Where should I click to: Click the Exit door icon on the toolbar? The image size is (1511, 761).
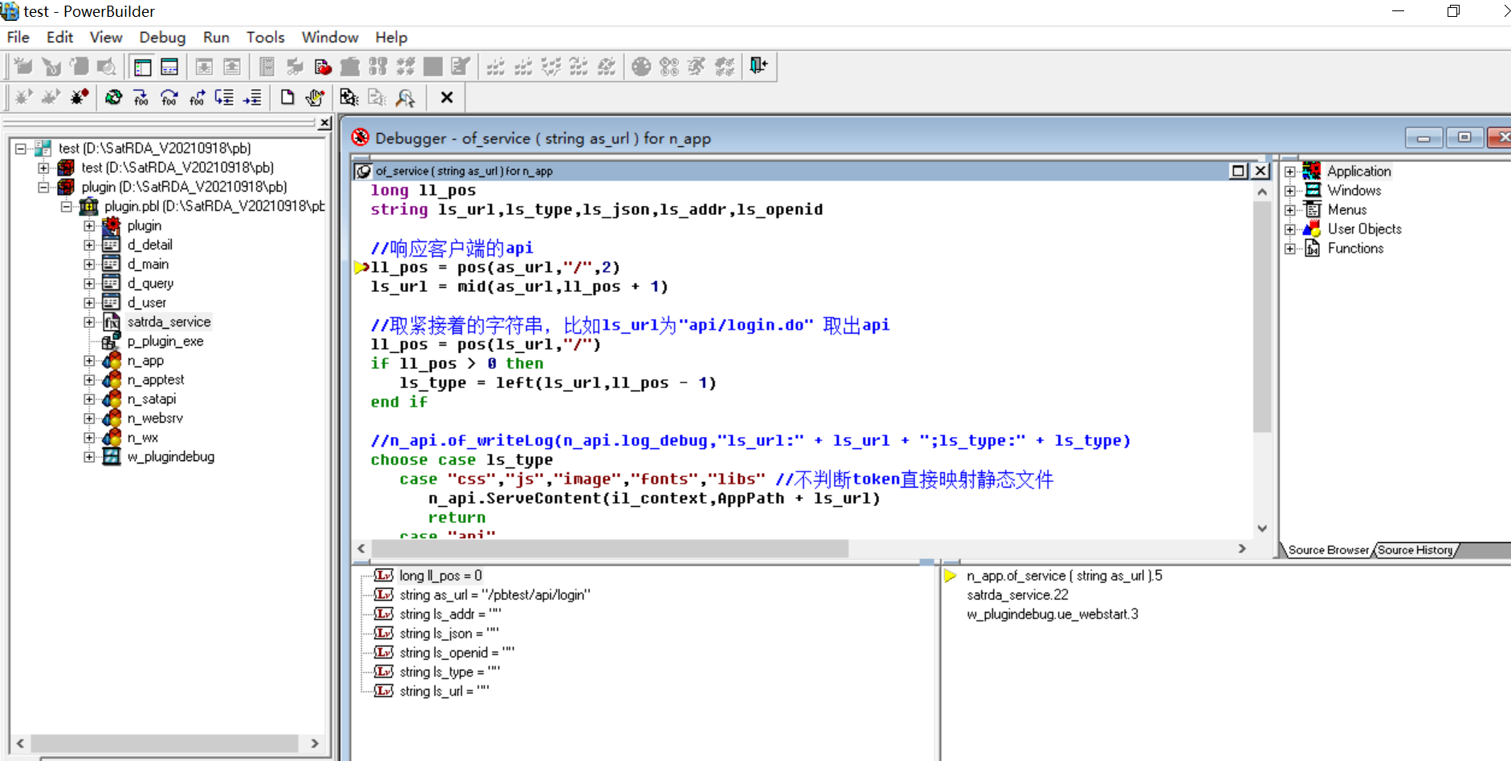click(757, 66)
